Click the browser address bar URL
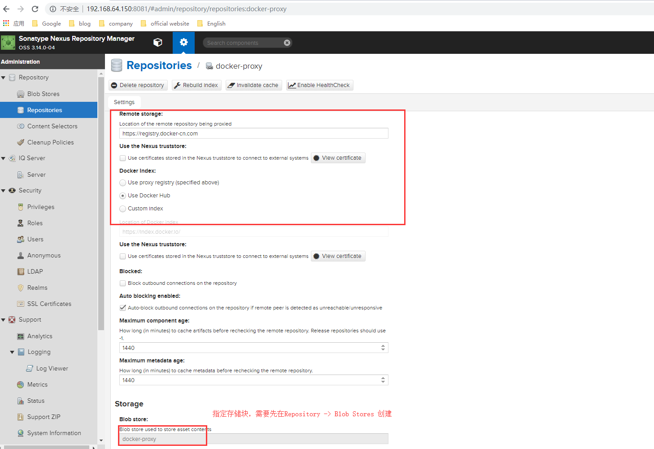Screen dimensions: 654x449 click(x=187, y=9)
